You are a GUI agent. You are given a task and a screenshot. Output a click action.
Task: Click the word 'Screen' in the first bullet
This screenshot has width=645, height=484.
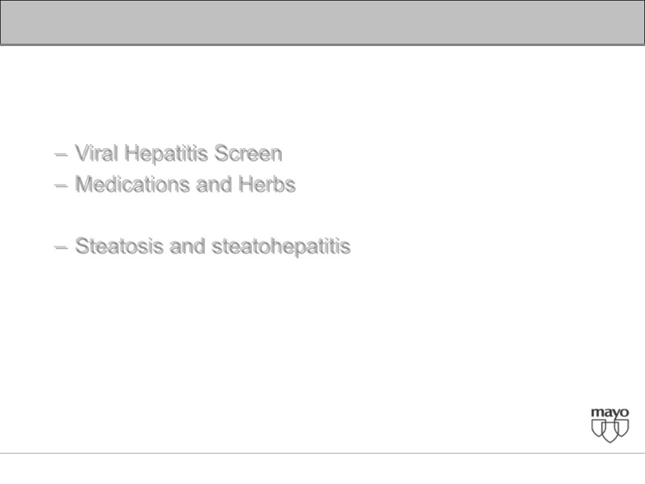point(248,153)
